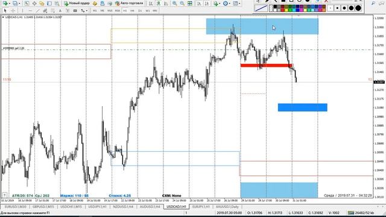Image resolution: width=386 pixels, height=217 pixels.
Task: Switch chart to line chart mode
Action: coord(166,4)
